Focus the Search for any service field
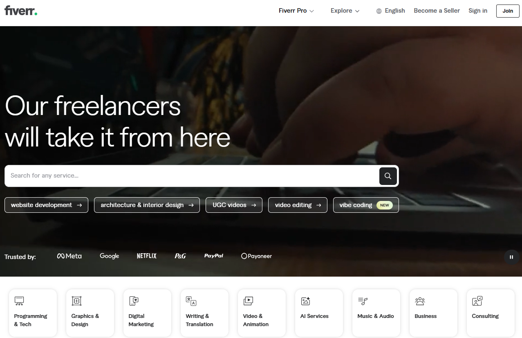The width and height of the screenshot is (522, 338). (x=192, y=176)
